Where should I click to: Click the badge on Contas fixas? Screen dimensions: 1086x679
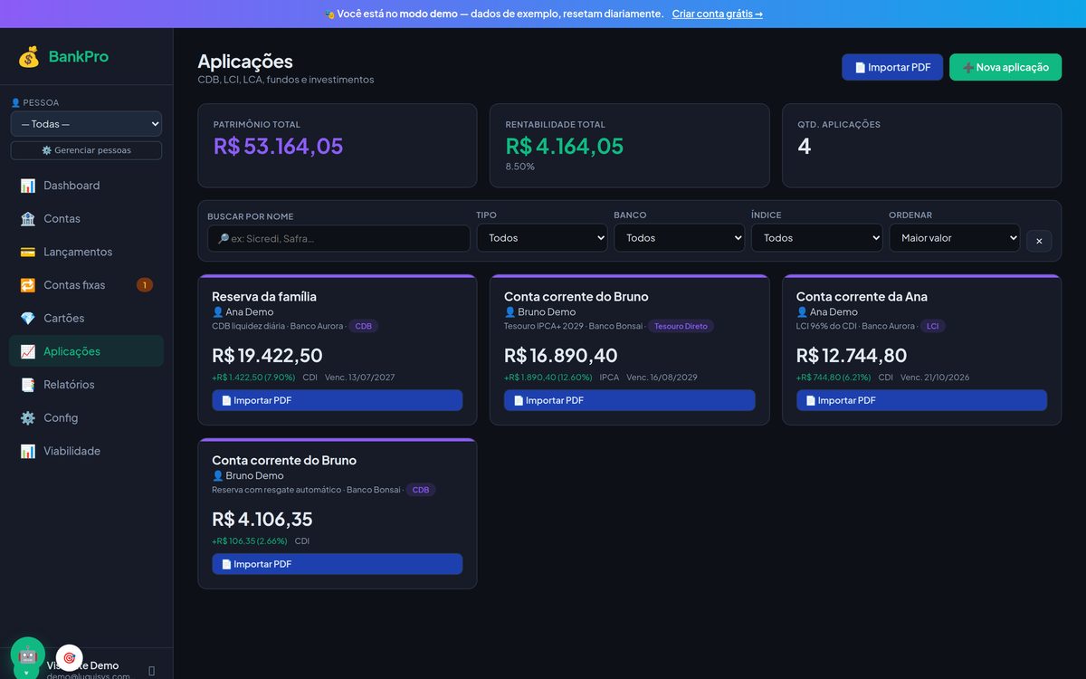click(145, 285)
